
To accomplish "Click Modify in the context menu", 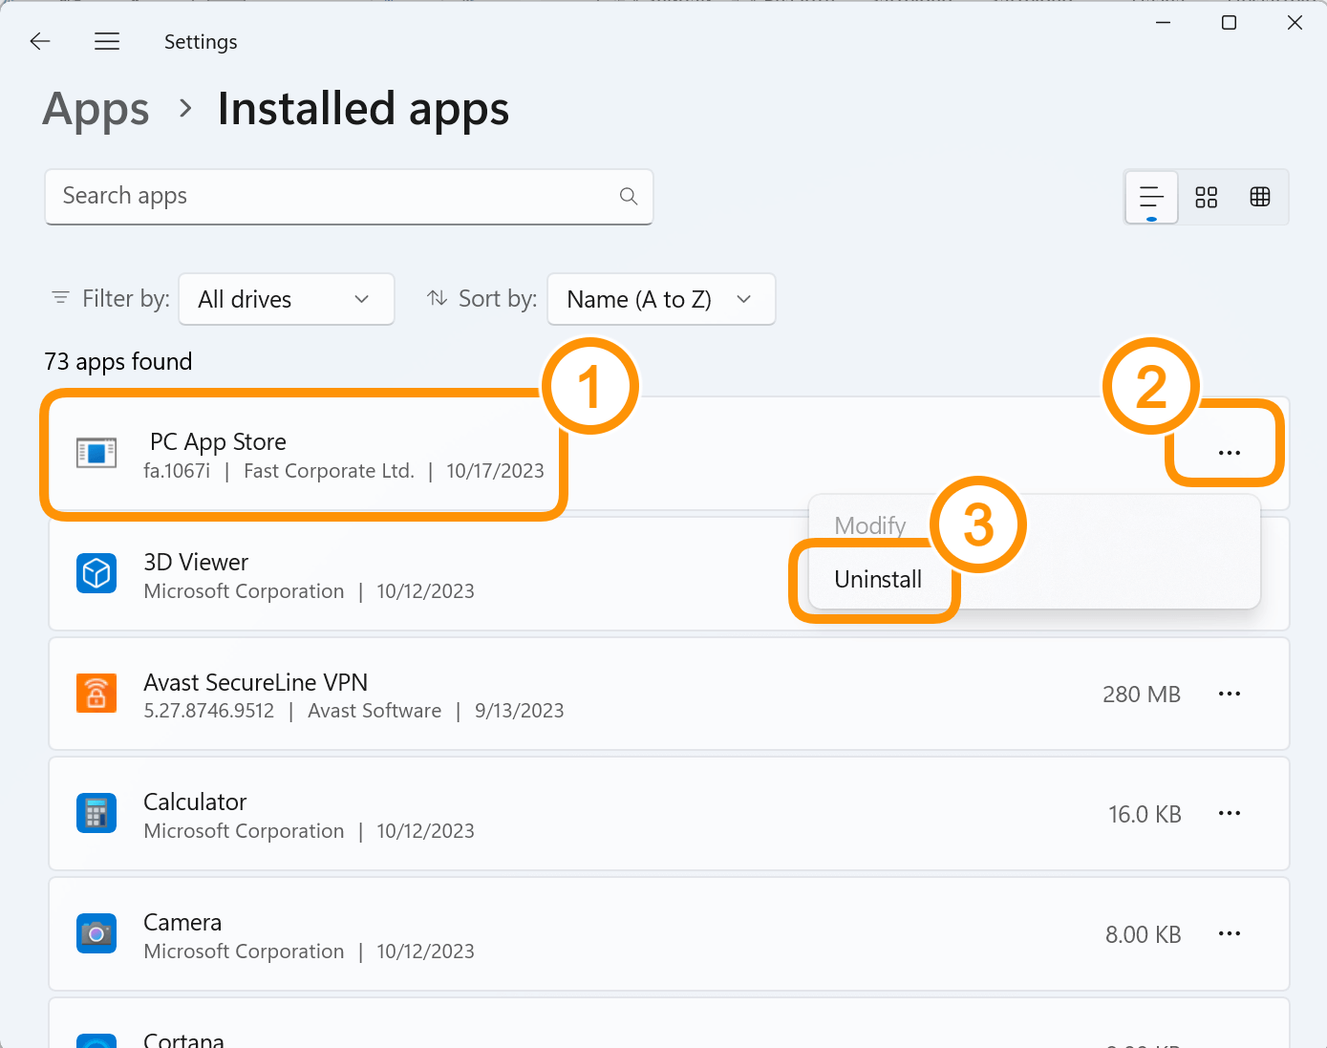I will coord(870,525).
